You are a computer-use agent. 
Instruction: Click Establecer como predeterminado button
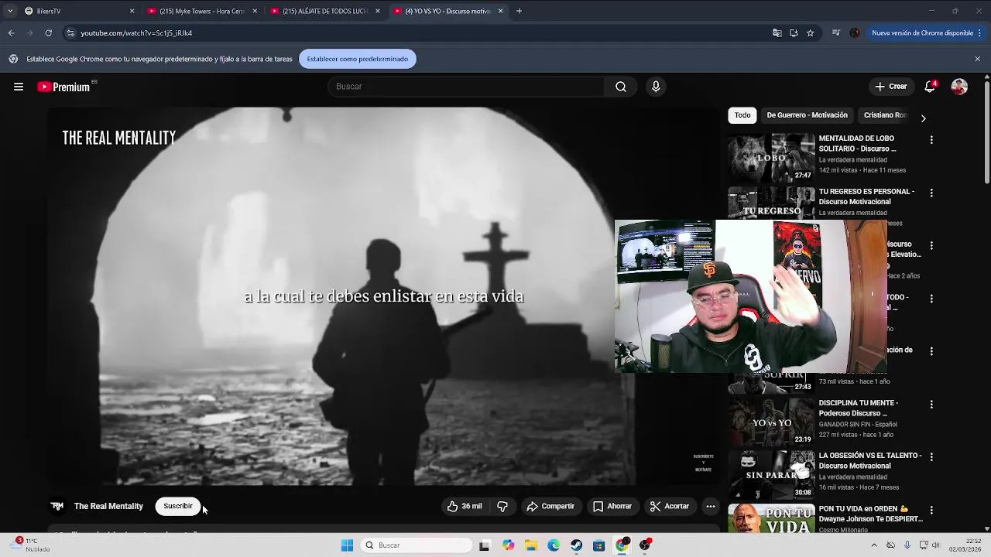click(x=357, y=59)
